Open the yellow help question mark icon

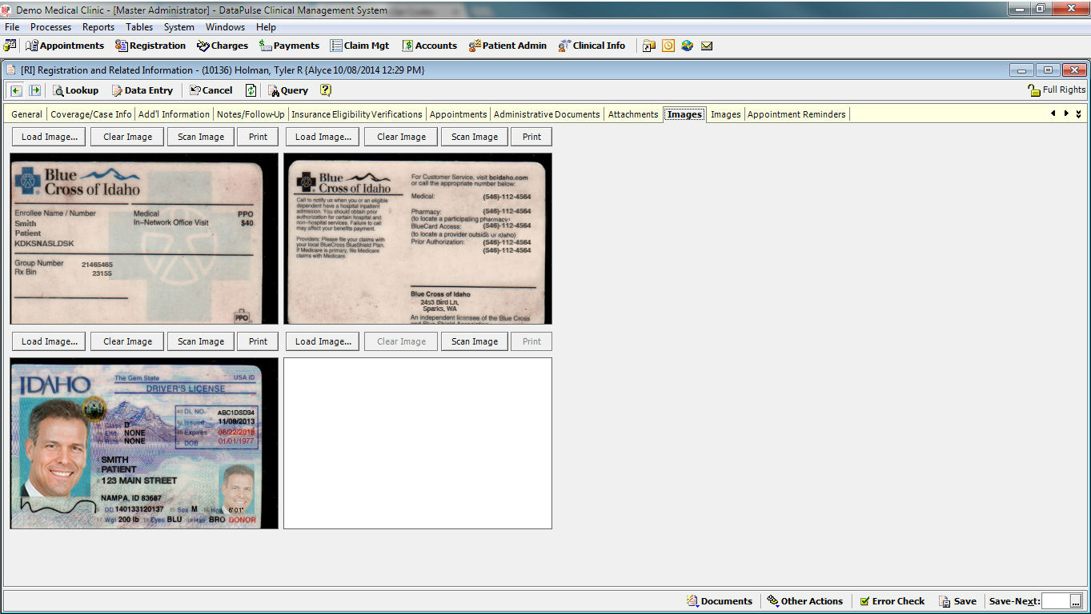pos(326,90)
